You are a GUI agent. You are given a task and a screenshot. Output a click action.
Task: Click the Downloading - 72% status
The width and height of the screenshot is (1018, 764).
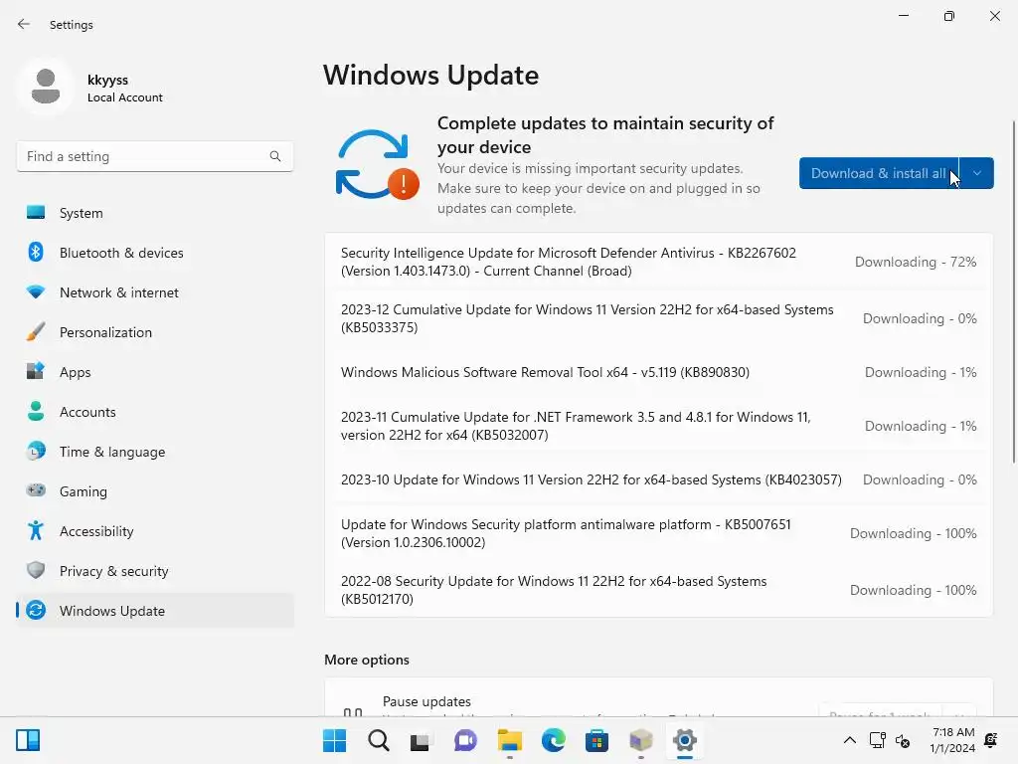[x=916, y=262]
